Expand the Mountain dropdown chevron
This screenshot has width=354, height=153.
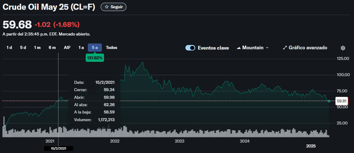(x=267, y=48)
